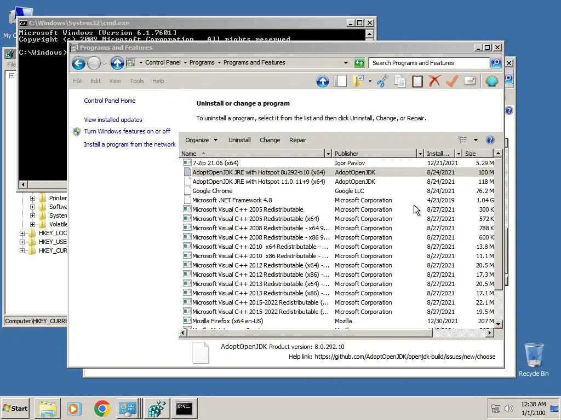Switch to Control Panel taskbar button

[x=128, y=408]
